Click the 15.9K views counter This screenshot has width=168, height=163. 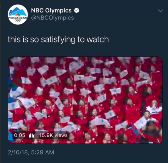[53, 135]
